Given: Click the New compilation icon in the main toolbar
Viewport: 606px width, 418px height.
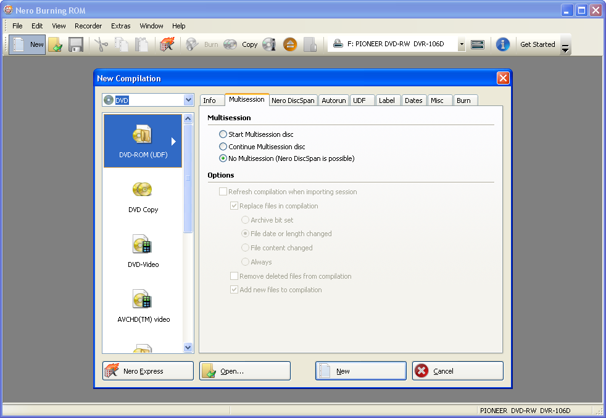Looking at the screenshot, I should [27, 44].
